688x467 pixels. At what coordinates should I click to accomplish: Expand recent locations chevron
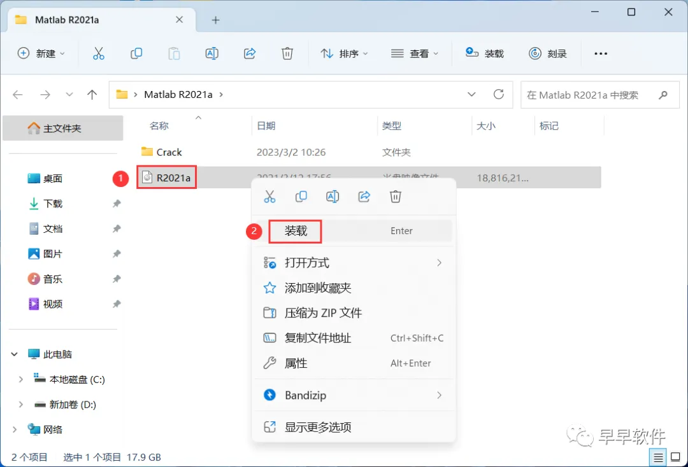[69, 95]
